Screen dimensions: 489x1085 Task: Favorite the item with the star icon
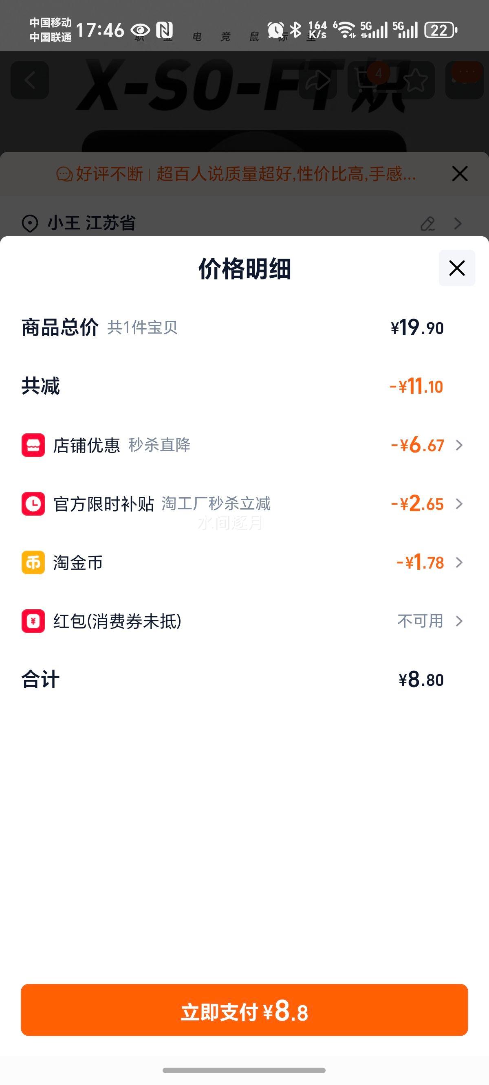point(415,80)
